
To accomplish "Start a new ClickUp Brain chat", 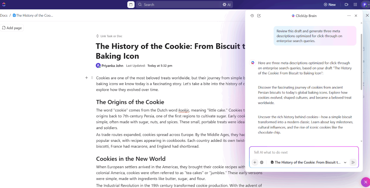I will coord(259,16).
